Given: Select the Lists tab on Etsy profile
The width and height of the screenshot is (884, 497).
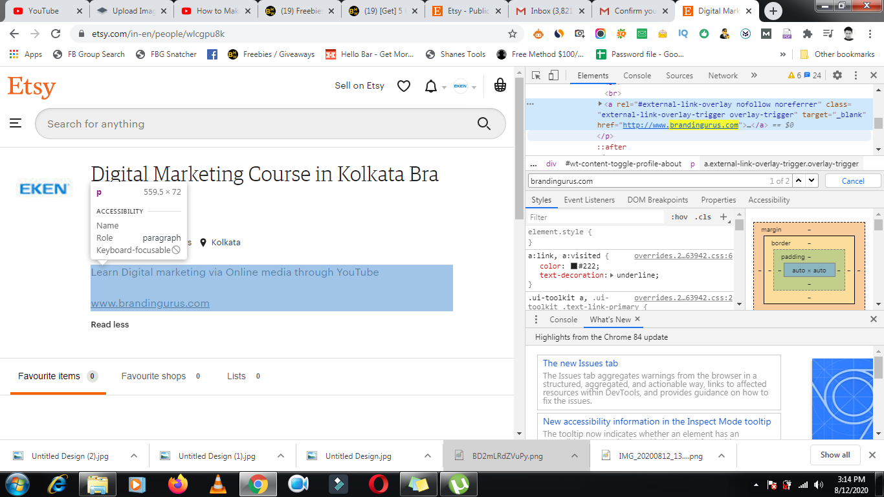Looking at the screenshot, I should [245, 376].
